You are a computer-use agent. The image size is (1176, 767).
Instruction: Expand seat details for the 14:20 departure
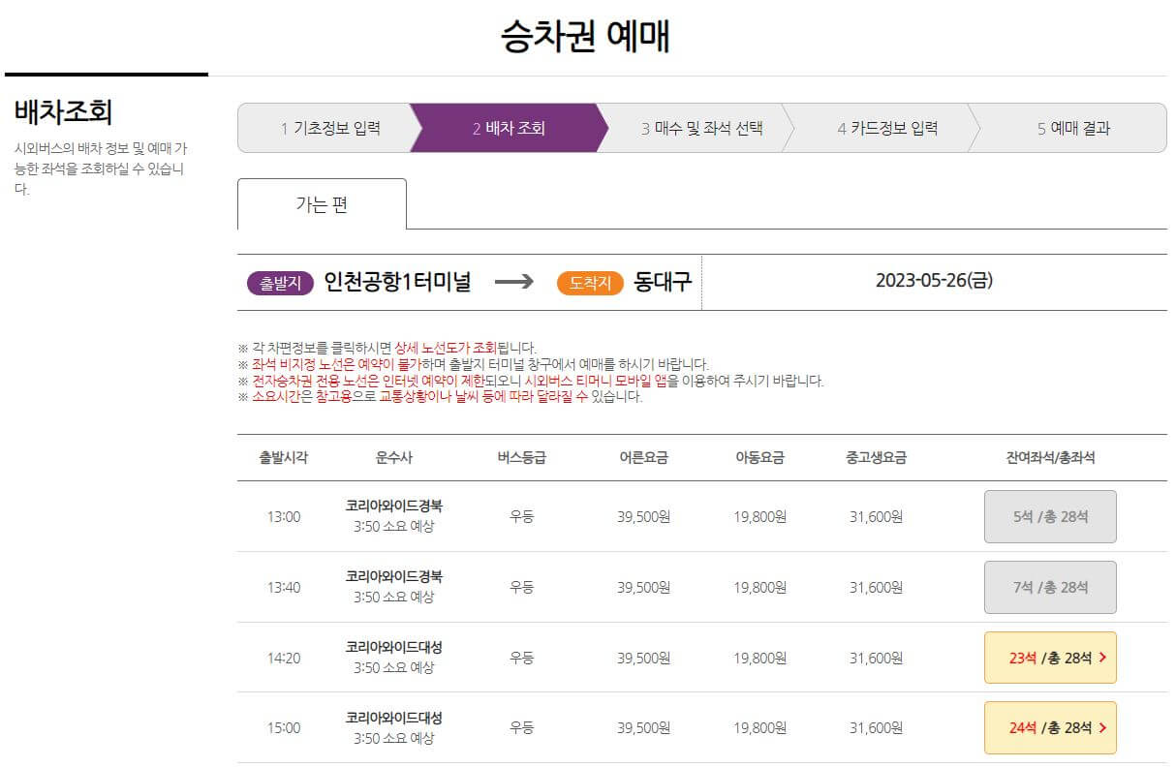(1050, 658)
